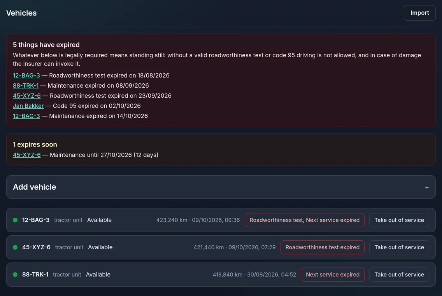Click '423,240 km · 09/10/2026, 09:36' reading
Viewport: 442px width, 296px height.
198,220
